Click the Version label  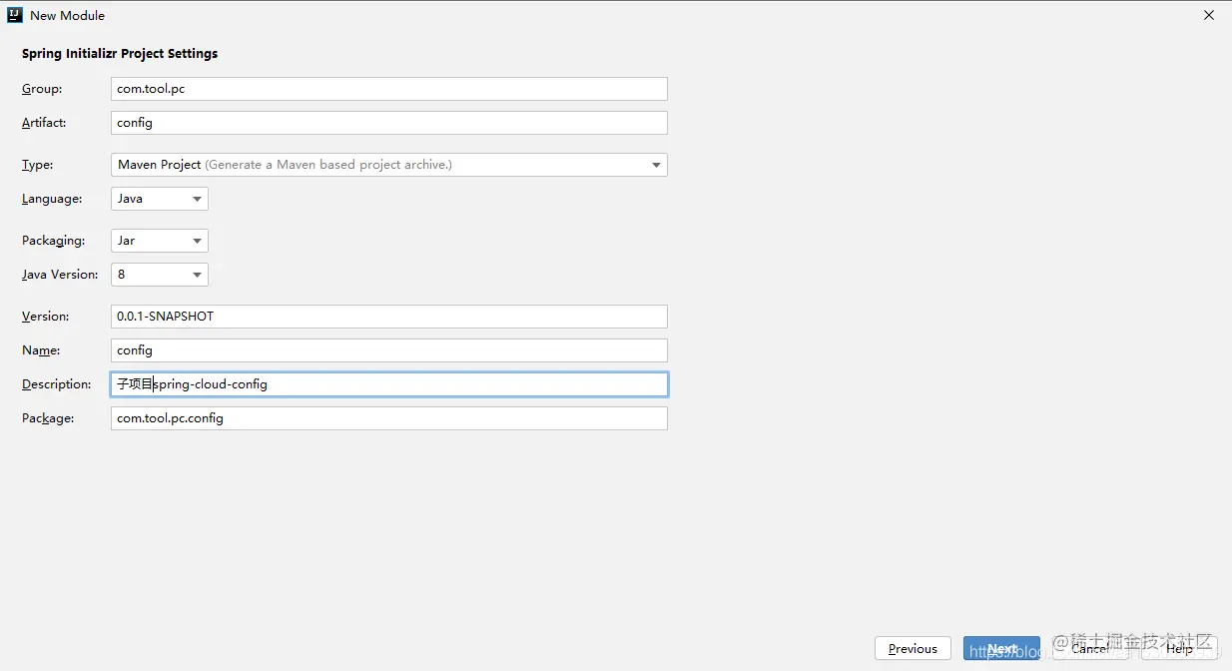[46, 317]
